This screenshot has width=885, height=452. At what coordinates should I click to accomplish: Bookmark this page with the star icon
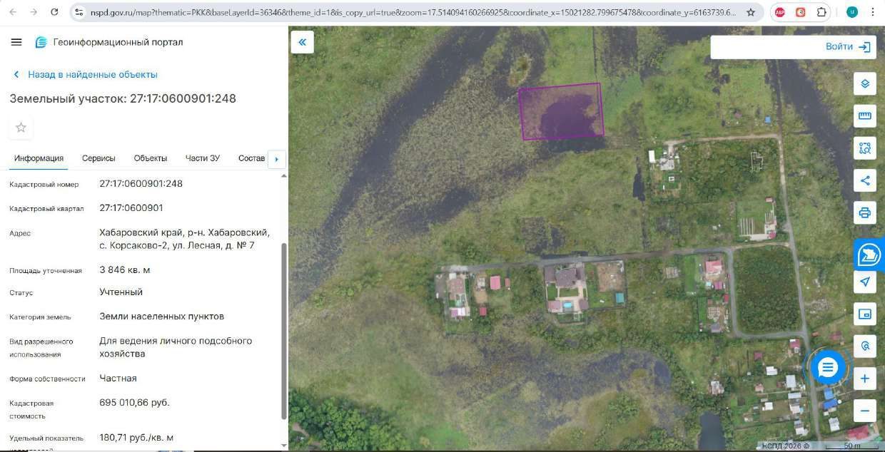[751, 12]
